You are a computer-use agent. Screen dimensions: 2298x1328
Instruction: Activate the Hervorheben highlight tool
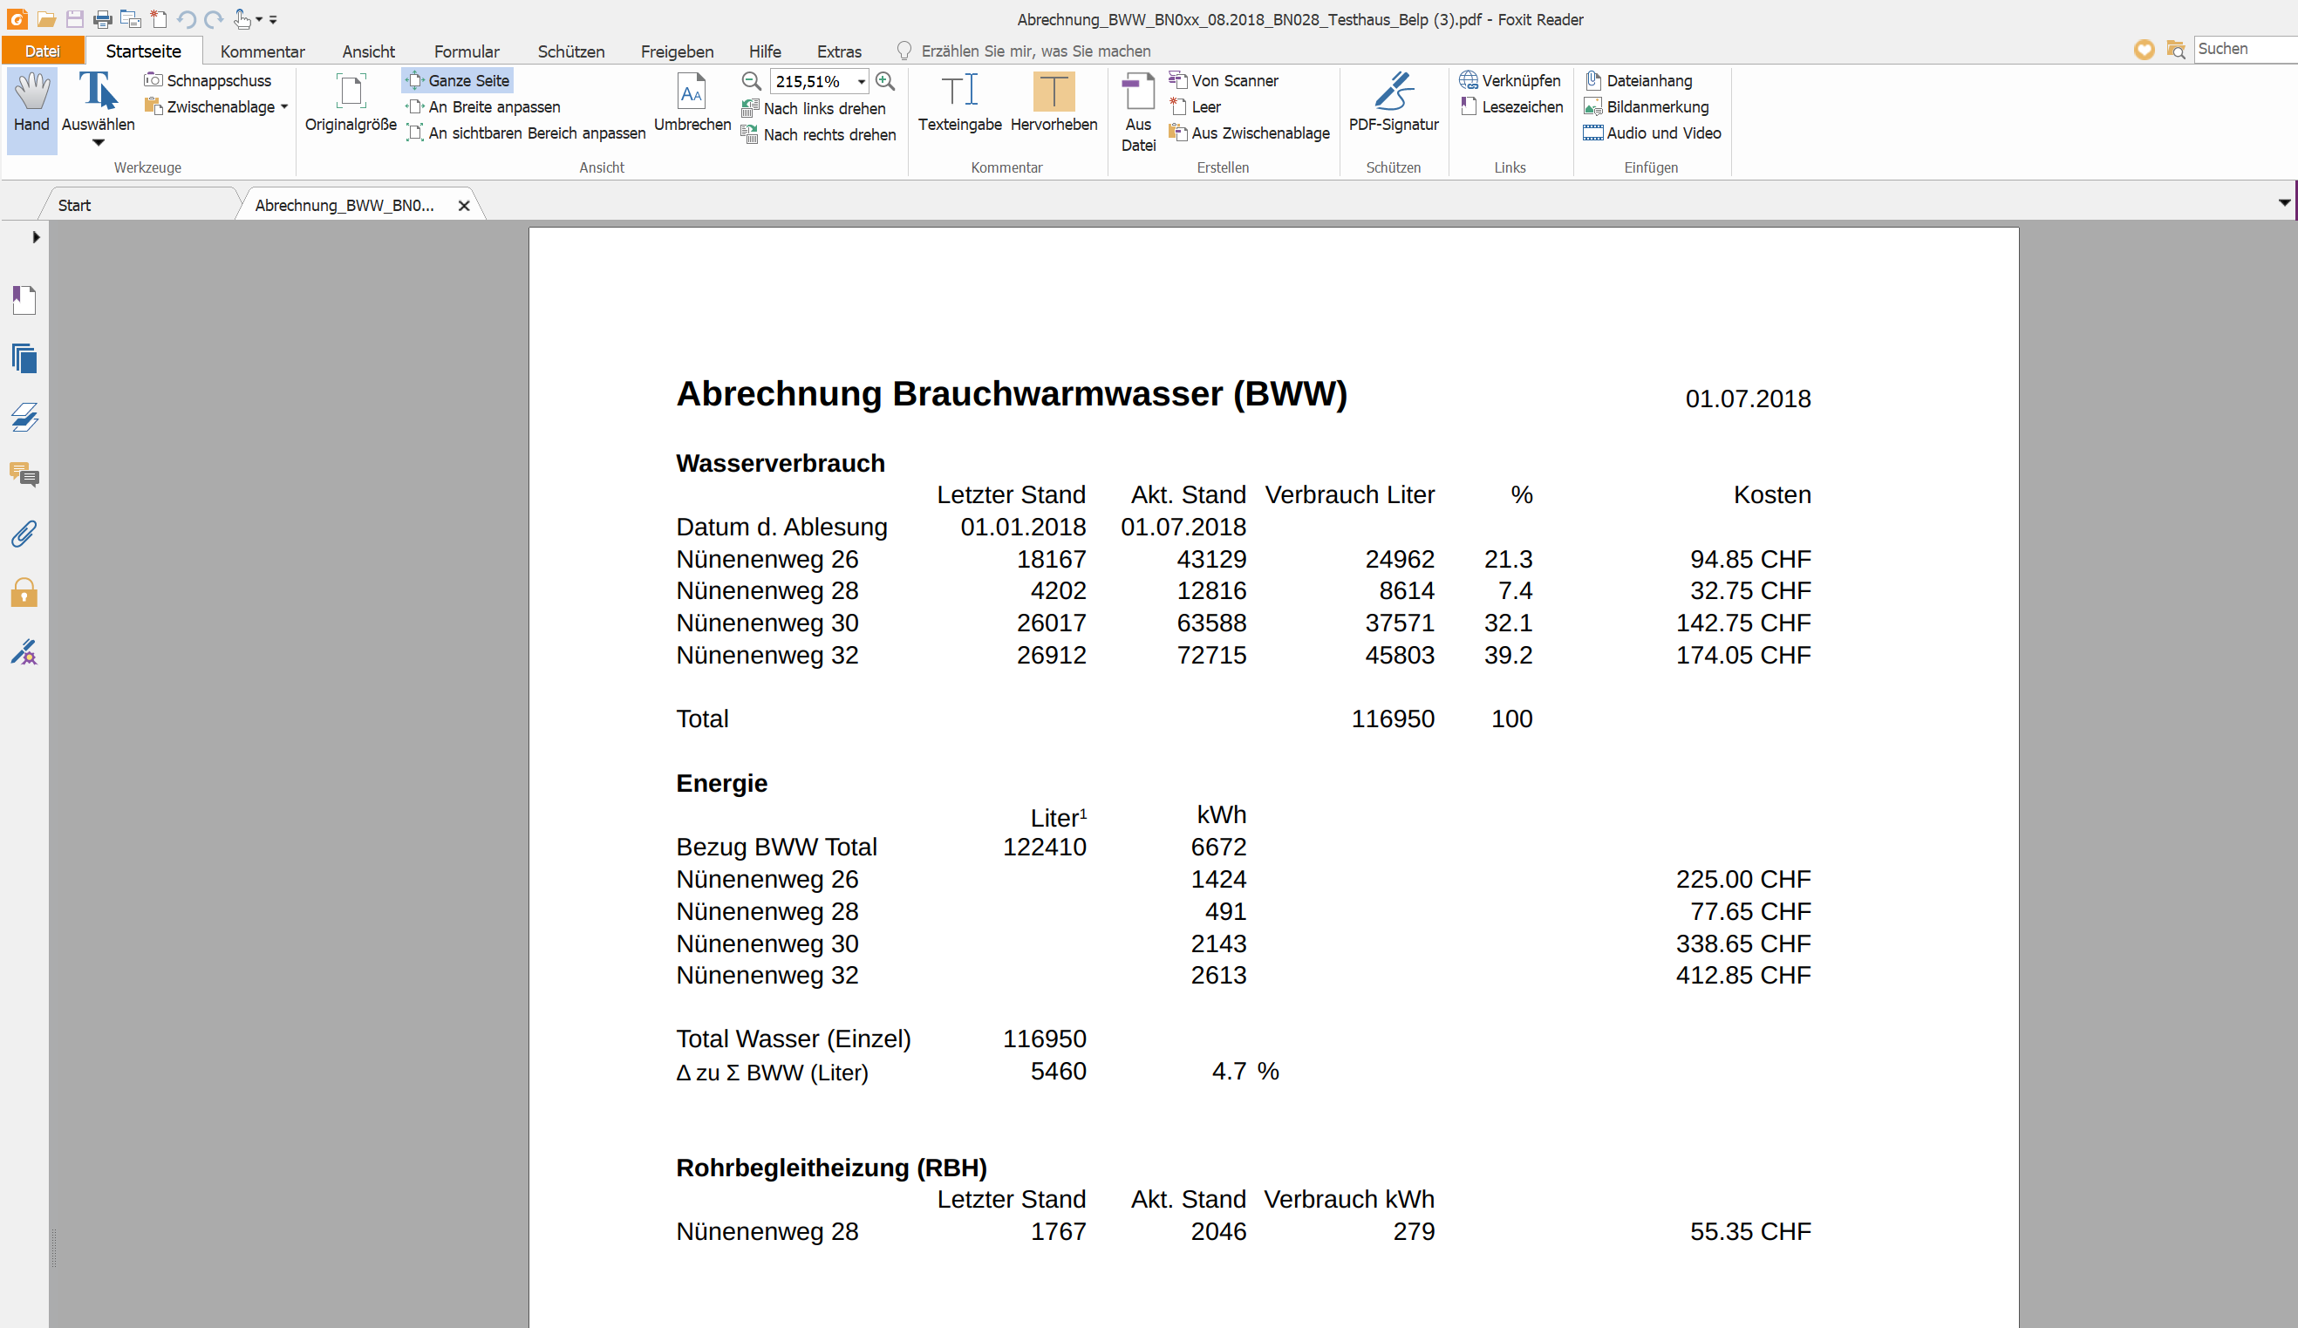(x=1054, y=103)
